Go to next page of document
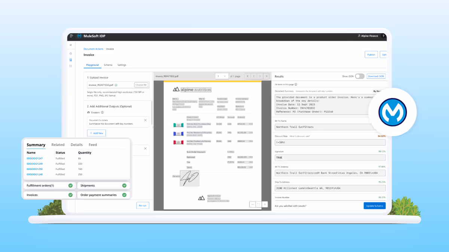449x252 pixels. click(x=260, y=76)
